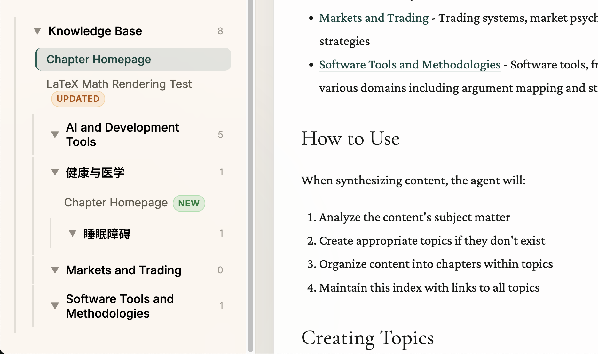The image size is (598, 354).
Task: Select Software Tools and Methodologies in sidebar
Action: tap(120, 306)
